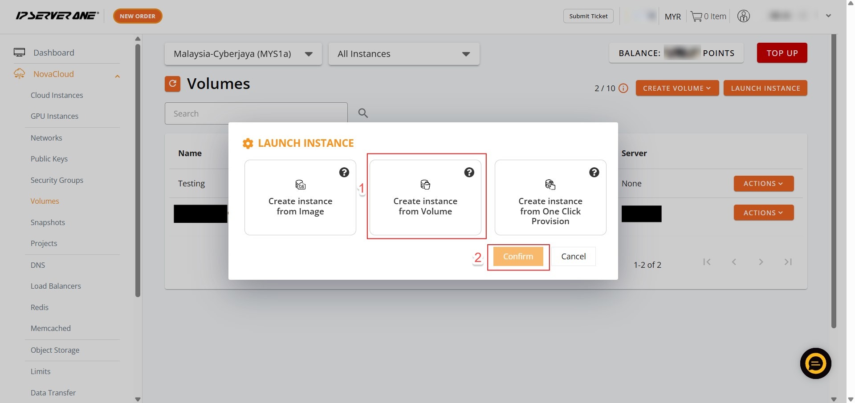Select Create instance from Image option

300,198
